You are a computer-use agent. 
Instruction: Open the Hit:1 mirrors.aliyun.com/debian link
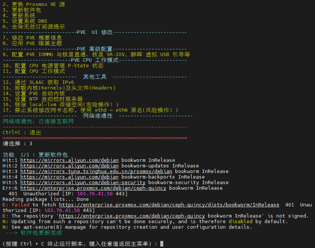point(70,160)
